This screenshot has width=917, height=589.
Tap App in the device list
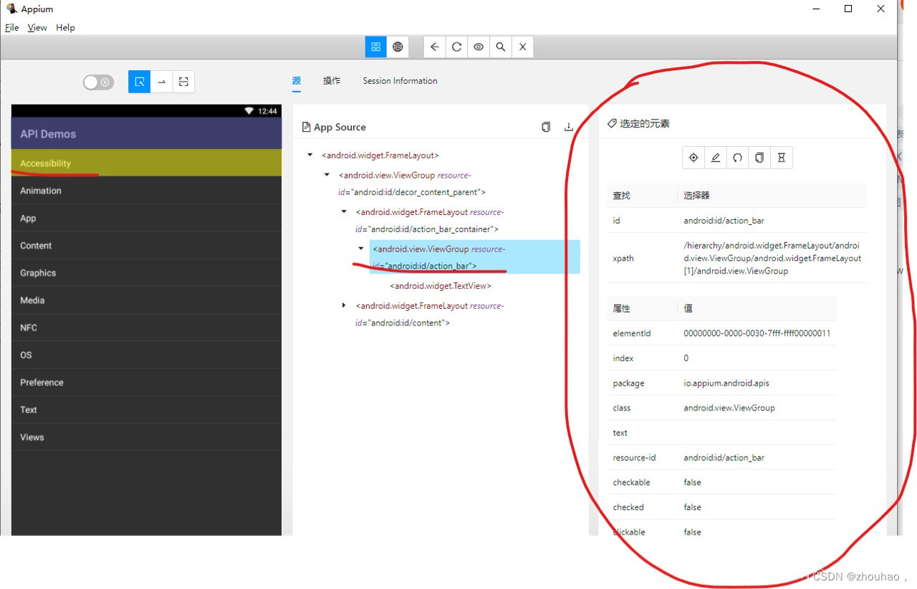pos(146,218)
